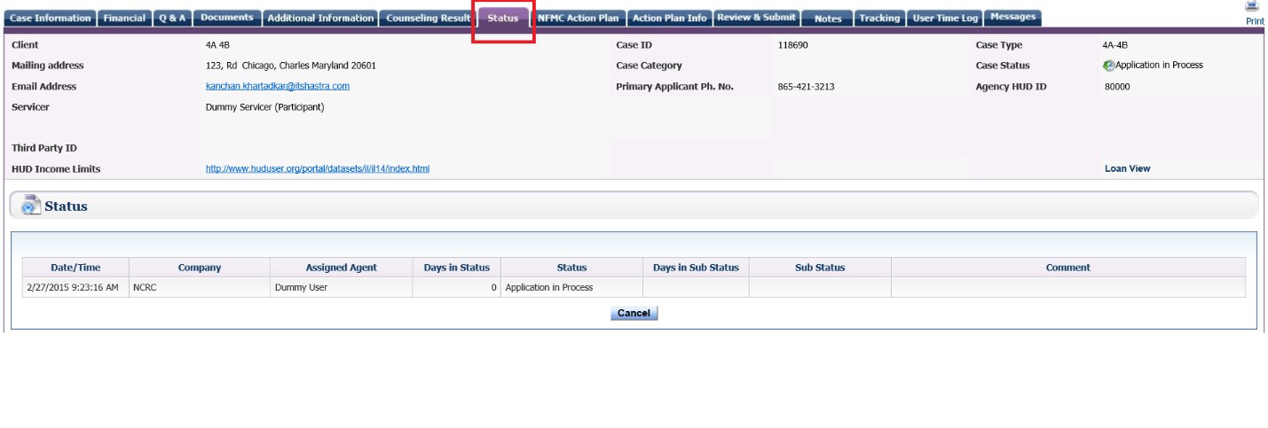The height and width of the screenshot is (428, 1268).
Task: Click the Primary Applicant Ph. No. label
Action: pos(674,87)
